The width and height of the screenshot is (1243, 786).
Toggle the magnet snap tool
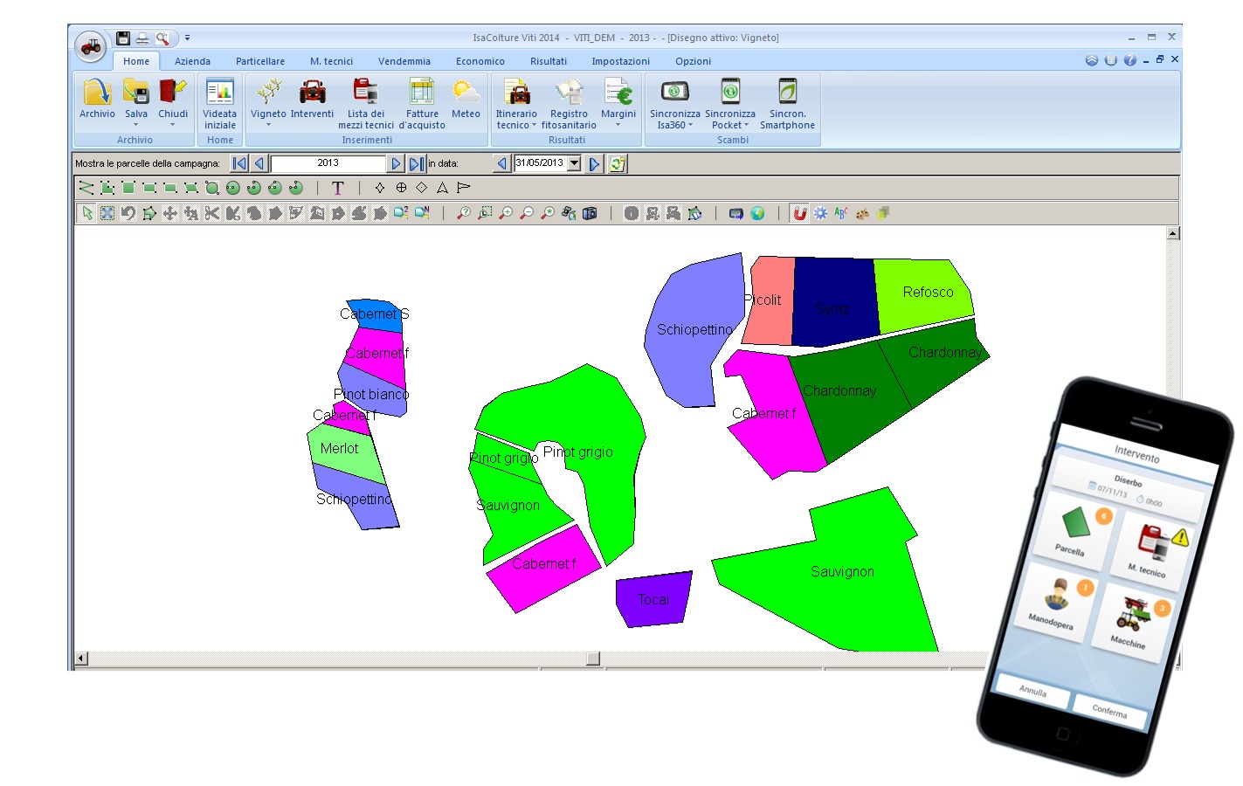799,213
